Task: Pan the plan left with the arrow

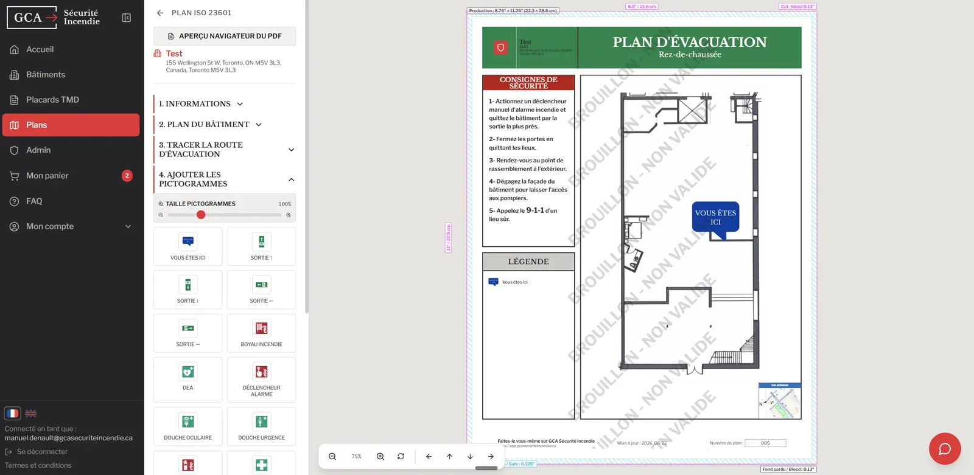Action: (429, 456)
